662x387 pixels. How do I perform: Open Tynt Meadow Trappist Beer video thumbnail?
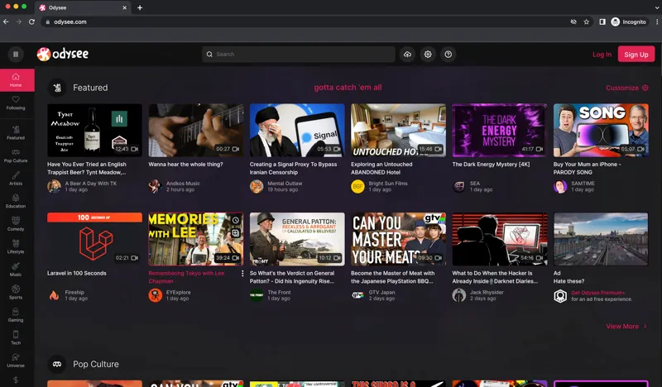pyautogui.click(x=94, y=130)
